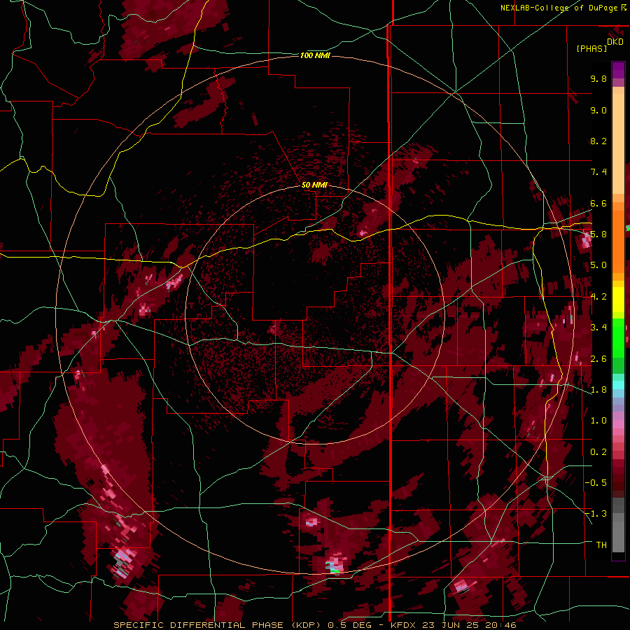Screen dimensions: 630x630
Task: Click the [PHAS] units label
Action: pos(591,49)
